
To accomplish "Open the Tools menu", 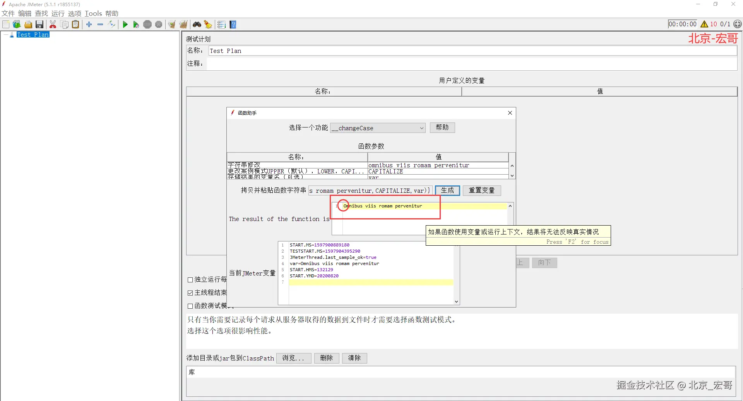I will click(93, 14).
